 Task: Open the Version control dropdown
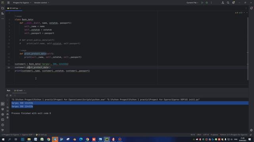point(41,3)
